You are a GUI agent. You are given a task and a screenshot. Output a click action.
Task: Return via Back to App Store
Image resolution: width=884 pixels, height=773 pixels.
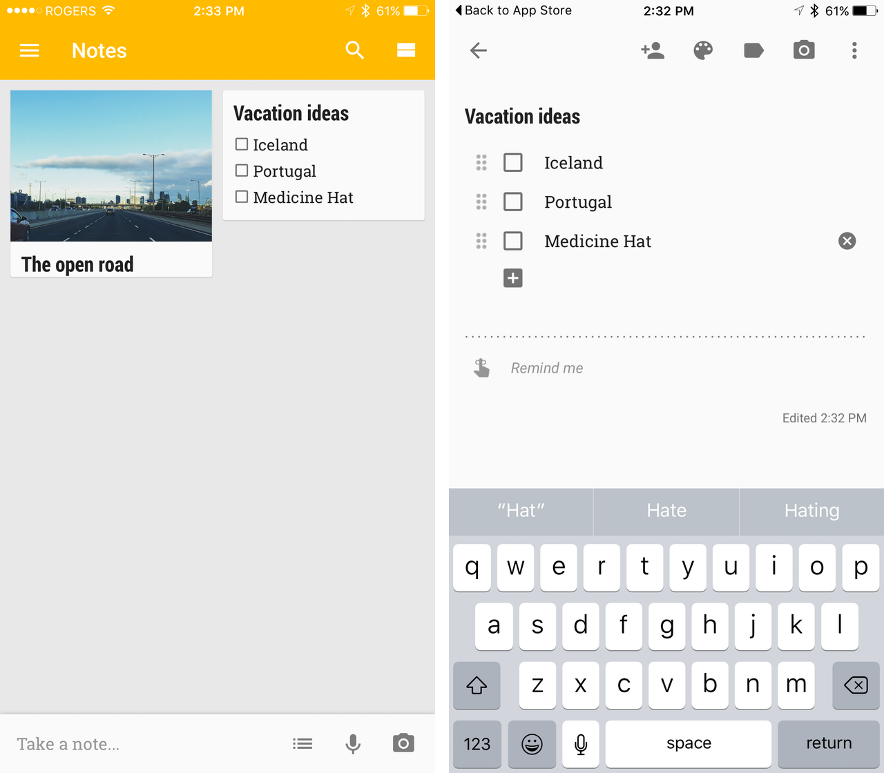[514, 10]
